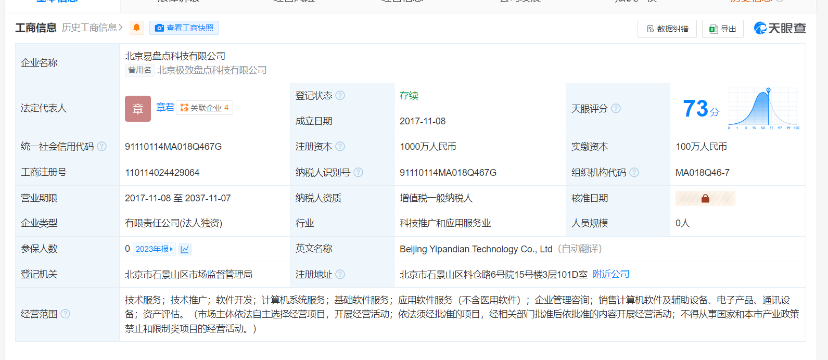Screen dimensions: 828x360
Task: Click the help icon beside 经营范围
Action: 66,314
